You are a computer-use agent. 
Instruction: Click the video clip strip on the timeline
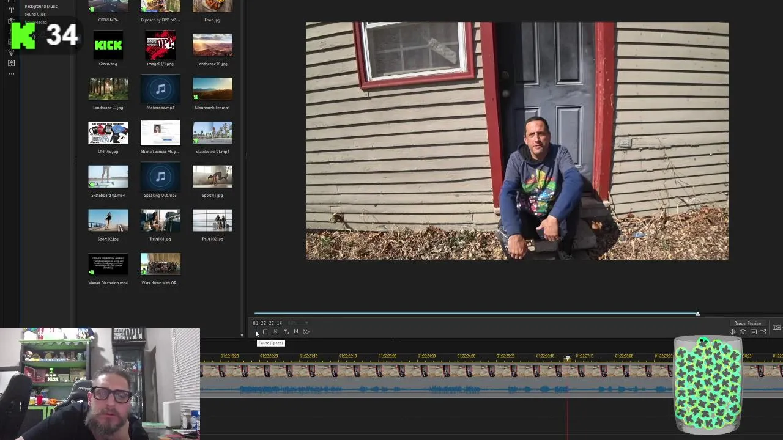tap(436, 371)
